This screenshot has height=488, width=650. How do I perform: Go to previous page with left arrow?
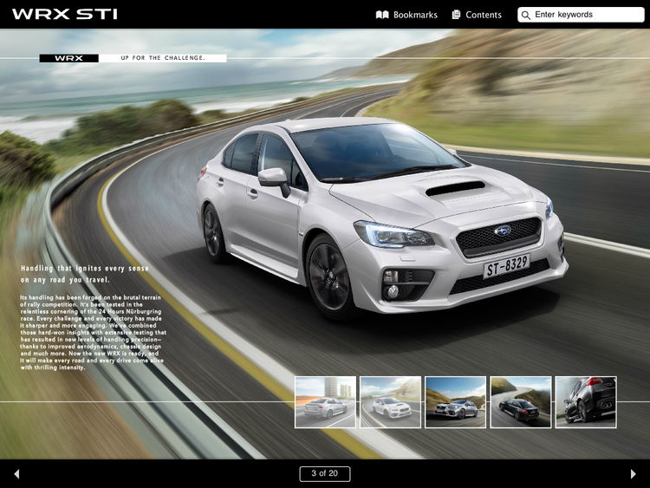tap(16, 473)
